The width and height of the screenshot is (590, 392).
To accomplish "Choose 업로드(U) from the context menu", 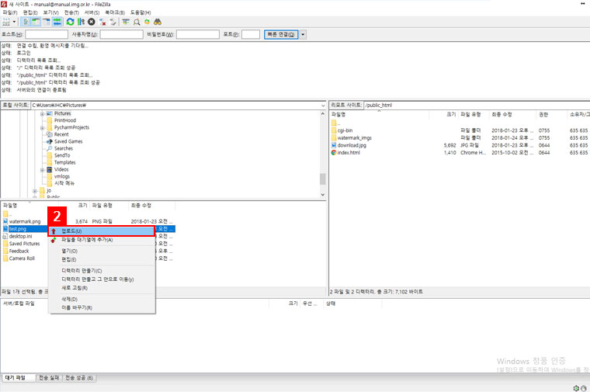I will pos(72,231).
